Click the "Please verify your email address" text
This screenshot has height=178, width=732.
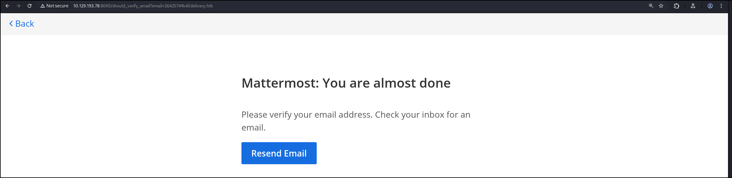(307, 115)
